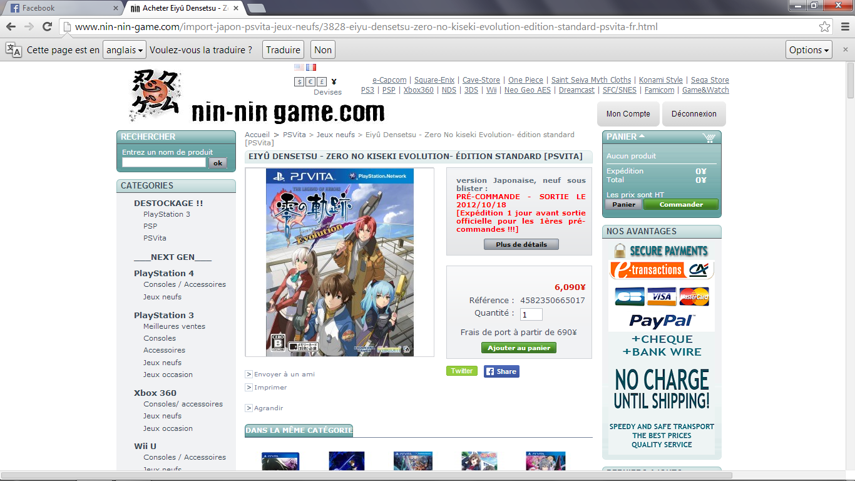The height and width of the screenshot is (481, 855).
Task: Open PlayStation 4 Consoles / Accessoires
Action: point(185,284)
